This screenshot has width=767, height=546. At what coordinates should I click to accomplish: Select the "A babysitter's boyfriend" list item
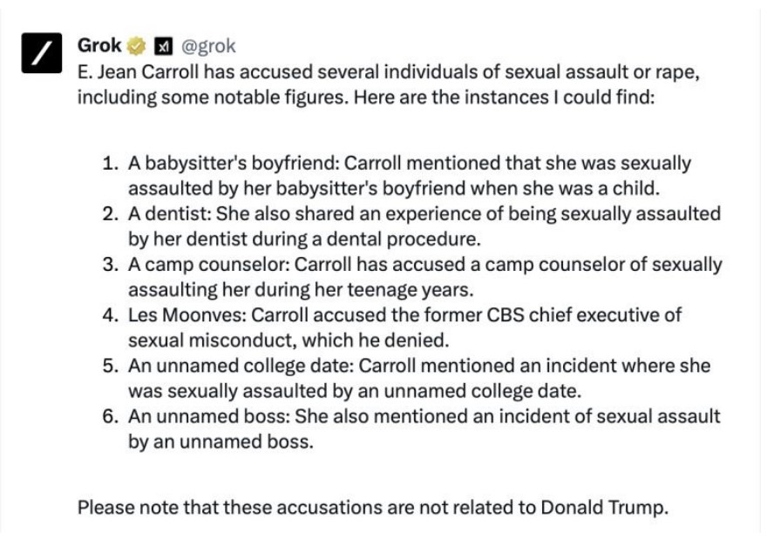[409, 163]
